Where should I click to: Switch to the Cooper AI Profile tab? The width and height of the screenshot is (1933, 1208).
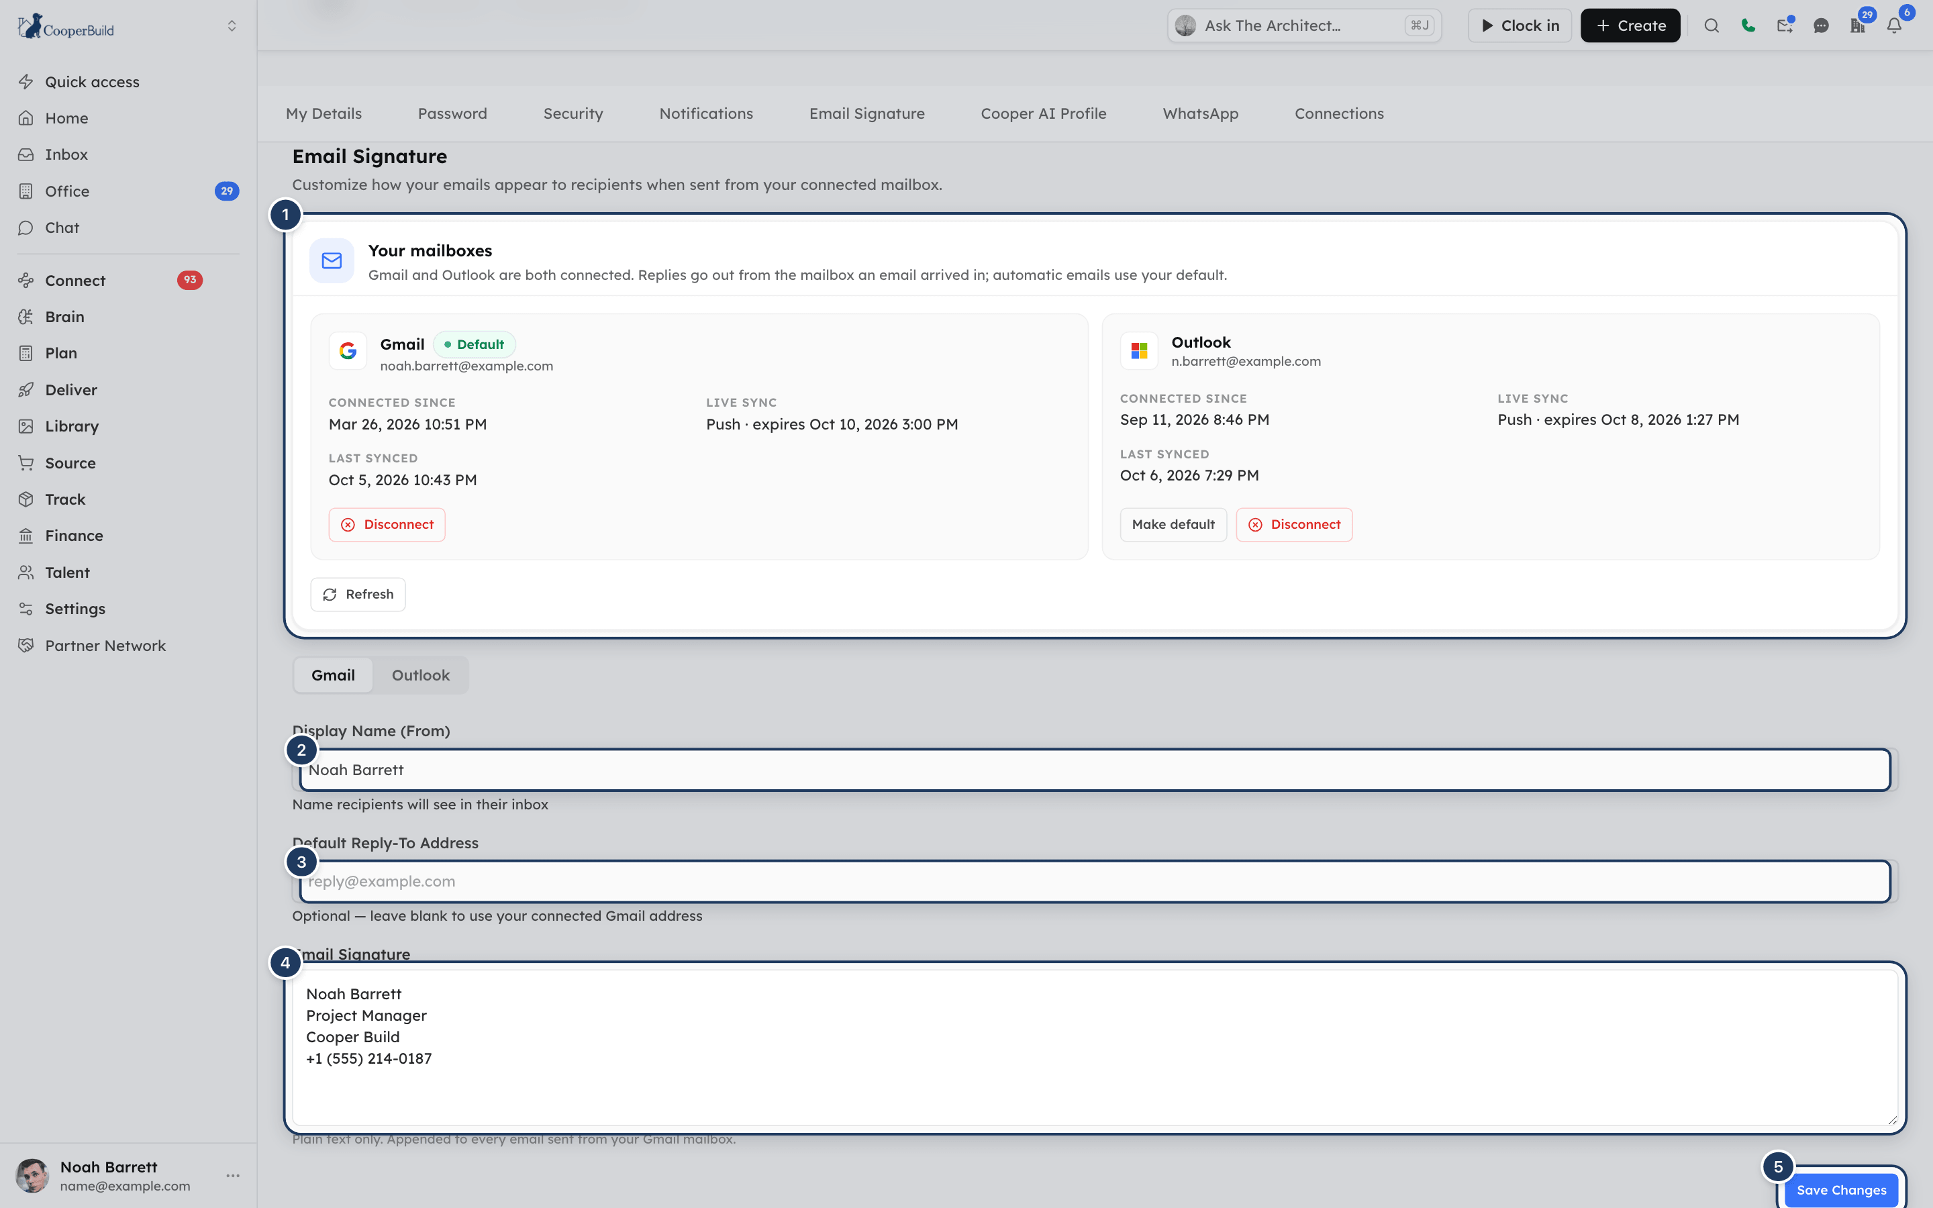pyautogui.click(x=1043, y=113)
